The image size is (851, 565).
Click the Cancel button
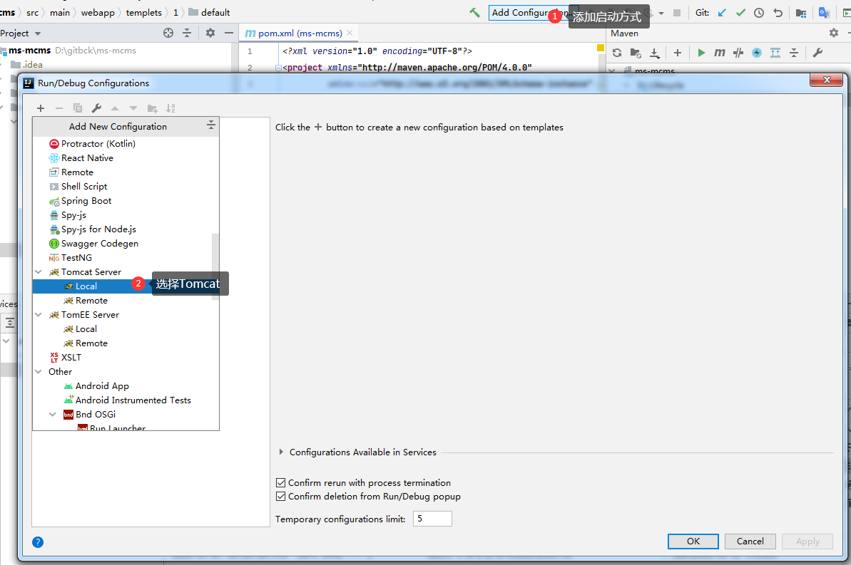click(750, 541)
